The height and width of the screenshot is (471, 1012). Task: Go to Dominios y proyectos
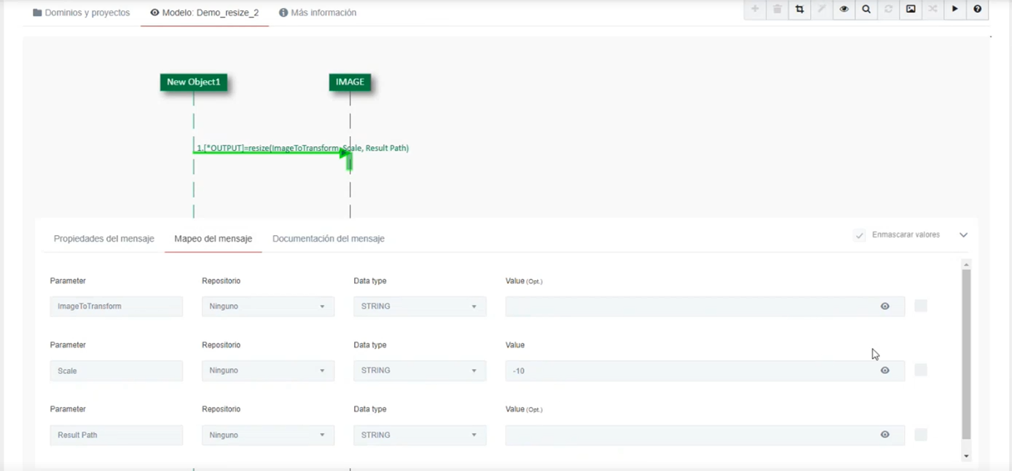pyautogui.click(x=82, y=13)
